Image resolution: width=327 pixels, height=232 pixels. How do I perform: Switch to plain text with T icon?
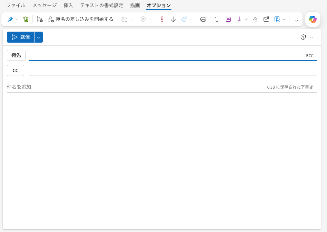coord(217,19)
